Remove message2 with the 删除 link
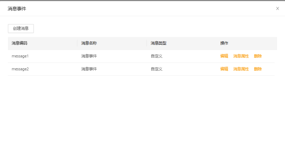The image size is (285, 154). tap(258, 69)
